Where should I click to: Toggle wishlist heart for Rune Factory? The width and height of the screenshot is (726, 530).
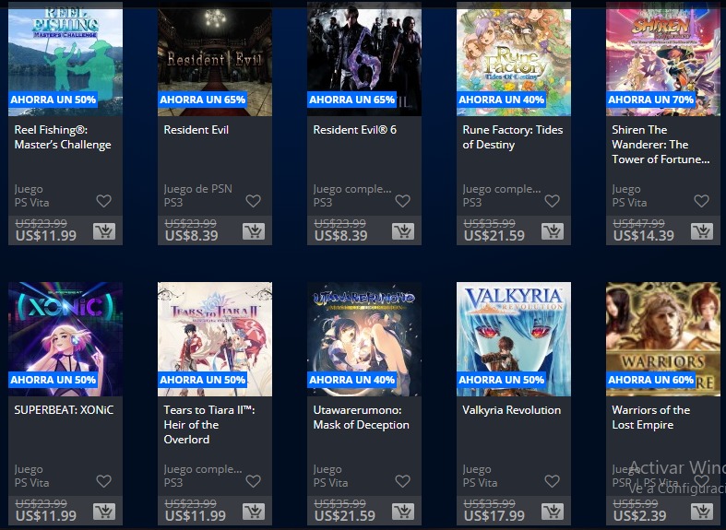click(552, 201)
